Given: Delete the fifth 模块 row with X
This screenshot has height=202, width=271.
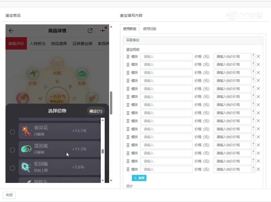Looking at the screenshot, I should 258,89.
